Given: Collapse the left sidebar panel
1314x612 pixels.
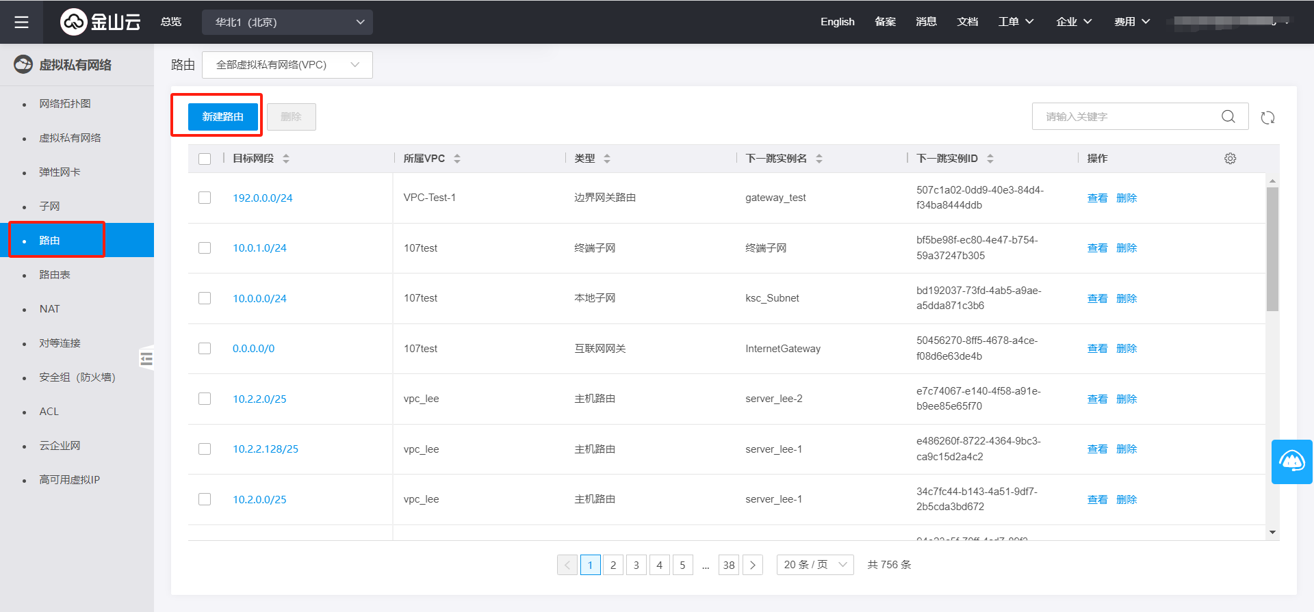Looking at the screenshot, I should [x=146, y=359].
